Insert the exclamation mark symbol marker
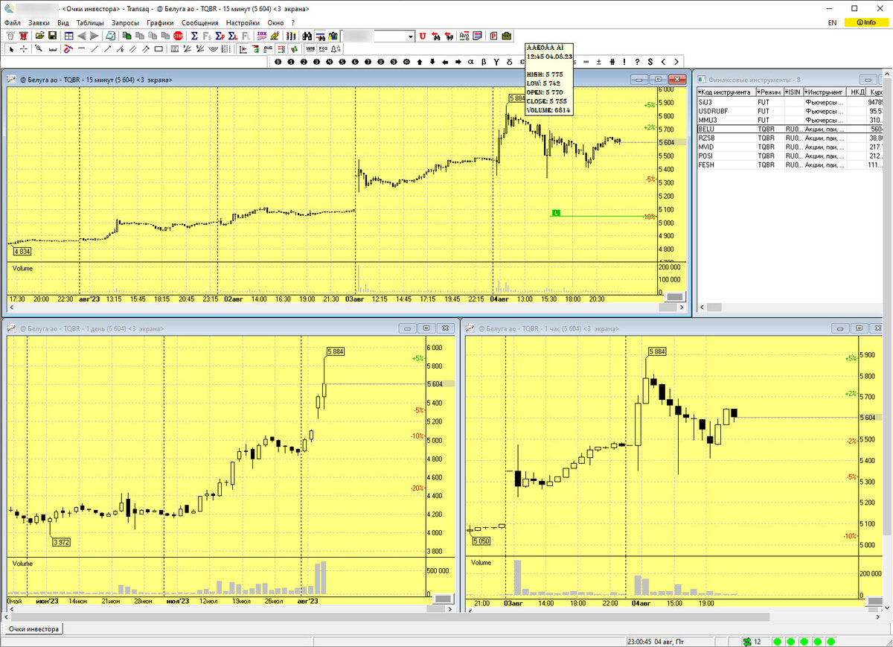This screenshot has width=893, height=647. pyautogui.click(x=624, y=62)
